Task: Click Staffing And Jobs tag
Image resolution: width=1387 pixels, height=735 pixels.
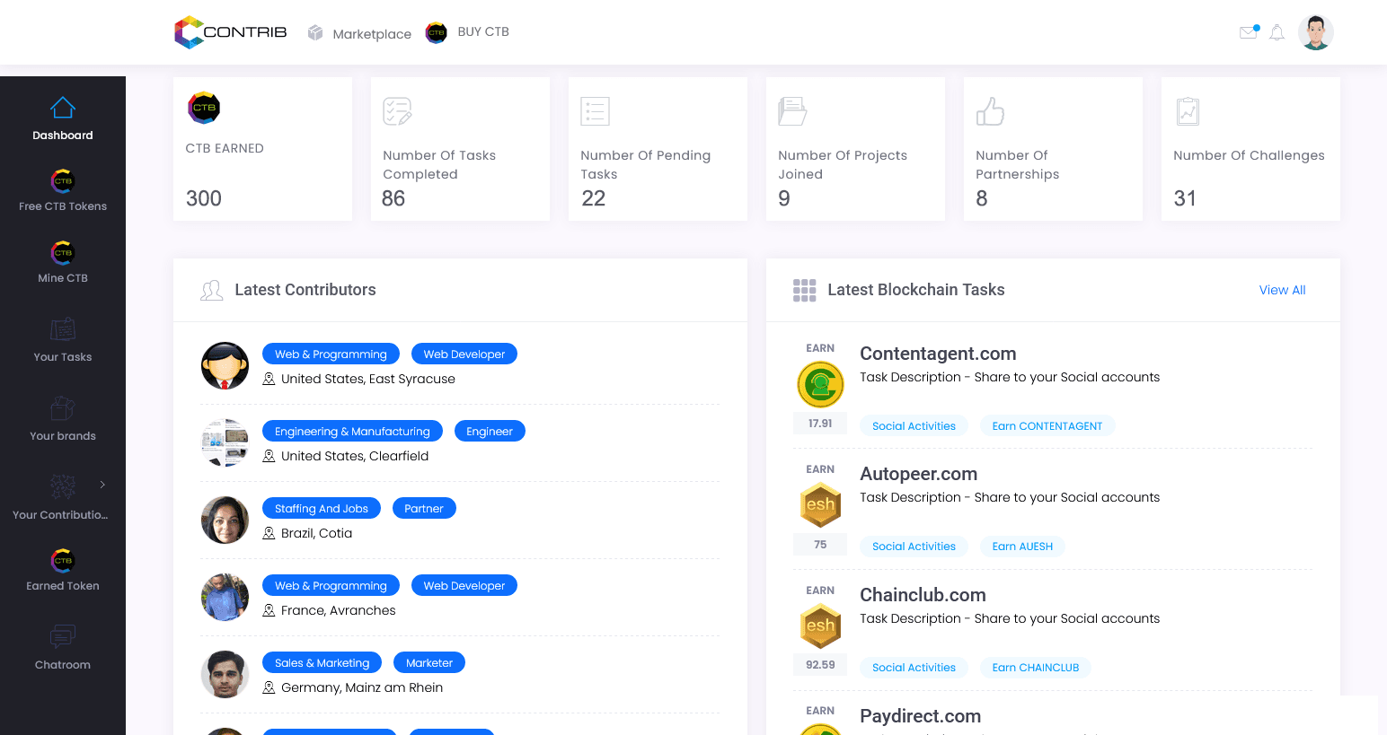Action: (322, 509)
